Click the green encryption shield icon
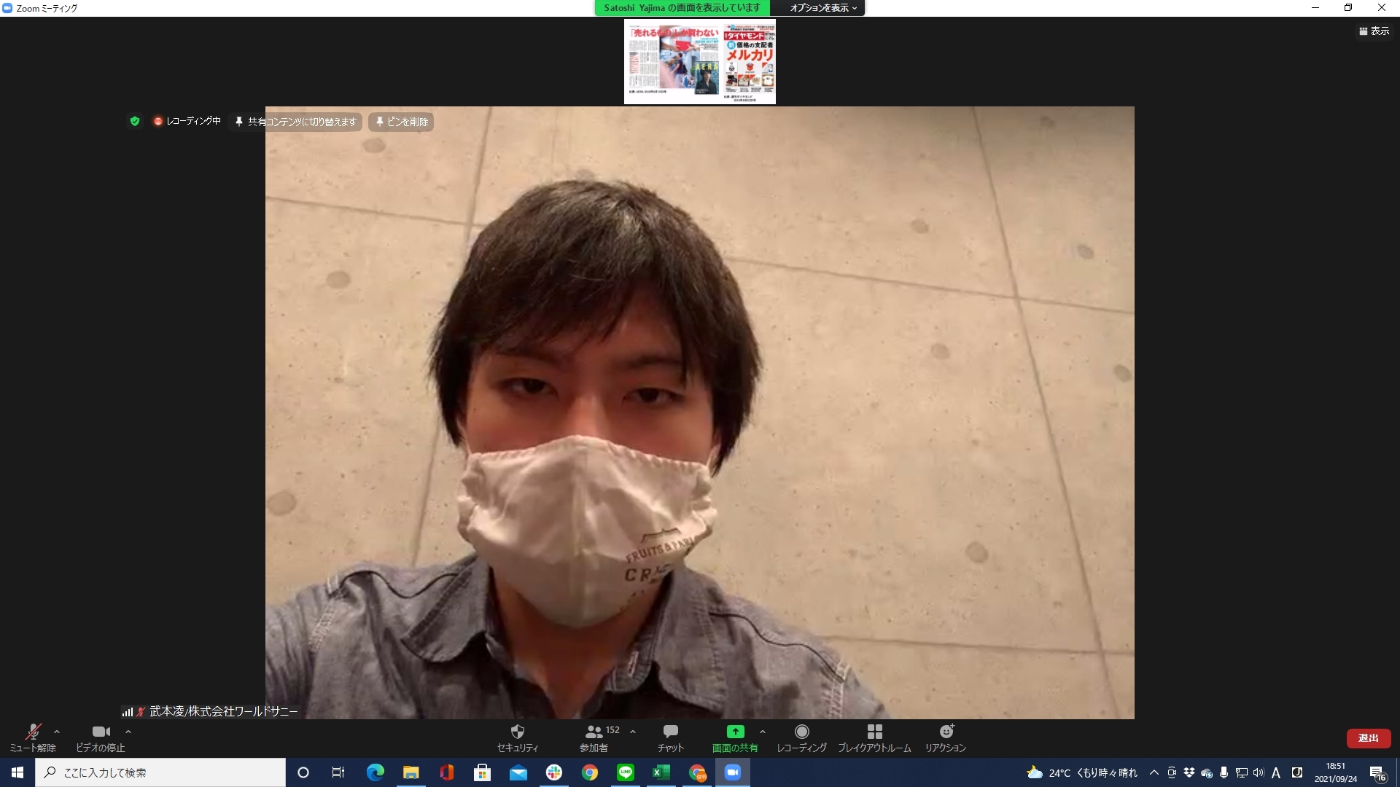This screenshot has width=1400, height=787. (x=135, y=121)
